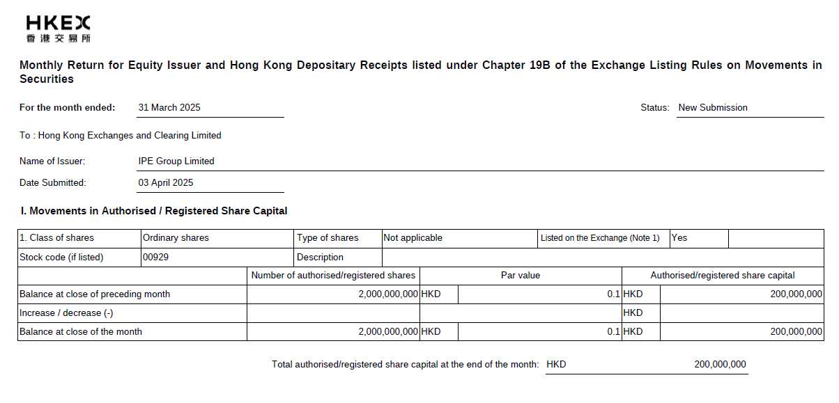
Task: Click the Date Submitted 03 April 2025 field
Action: 210,183
